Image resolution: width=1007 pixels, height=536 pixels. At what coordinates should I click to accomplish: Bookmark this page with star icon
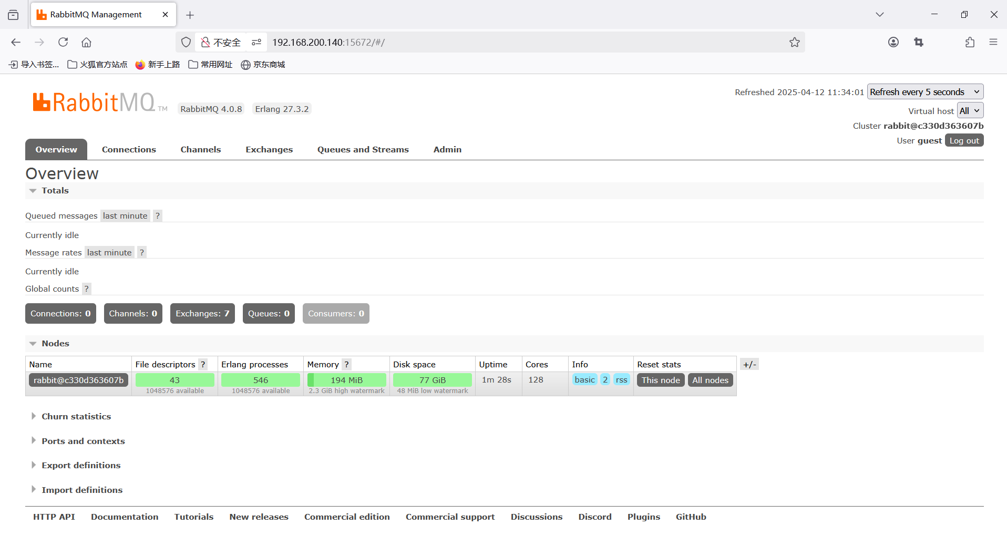pos(794,42)
